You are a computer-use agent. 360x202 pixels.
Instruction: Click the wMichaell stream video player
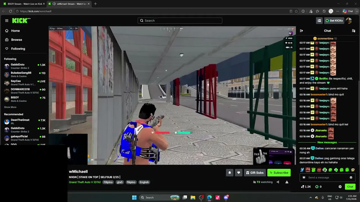(x=172, y=95)
